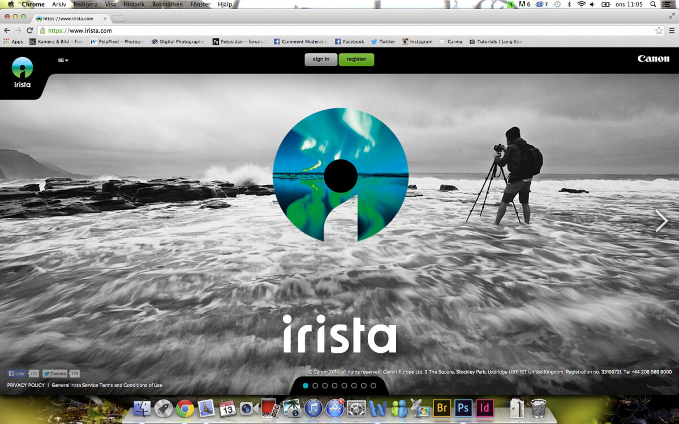
Task: Open the Hjälp menu
Action: (225, 5)
